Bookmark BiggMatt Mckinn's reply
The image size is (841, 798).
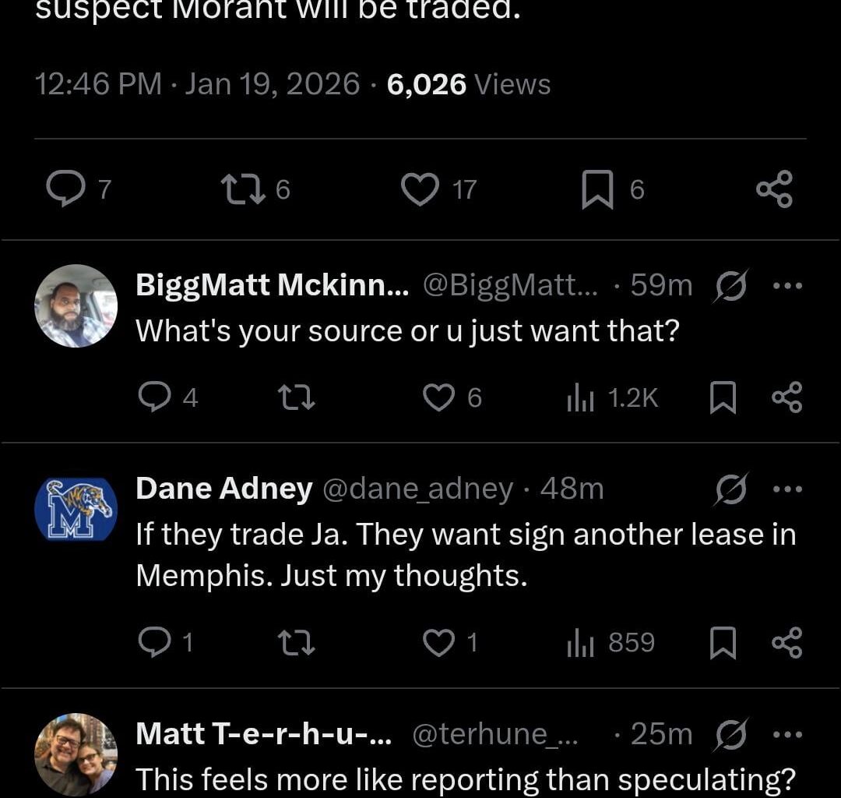point(723,397)
